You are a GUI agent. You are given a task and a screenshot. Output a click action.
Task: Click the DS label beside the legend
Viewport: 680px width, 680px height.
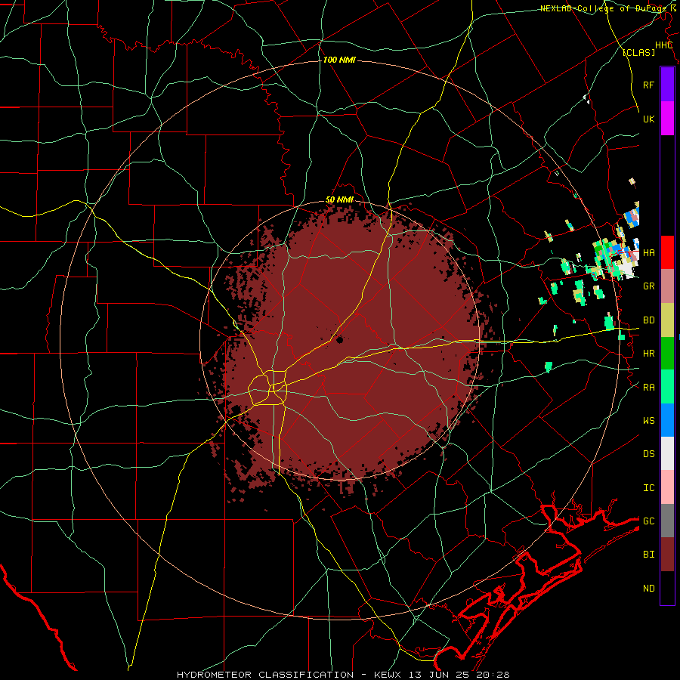coord(648,453)
